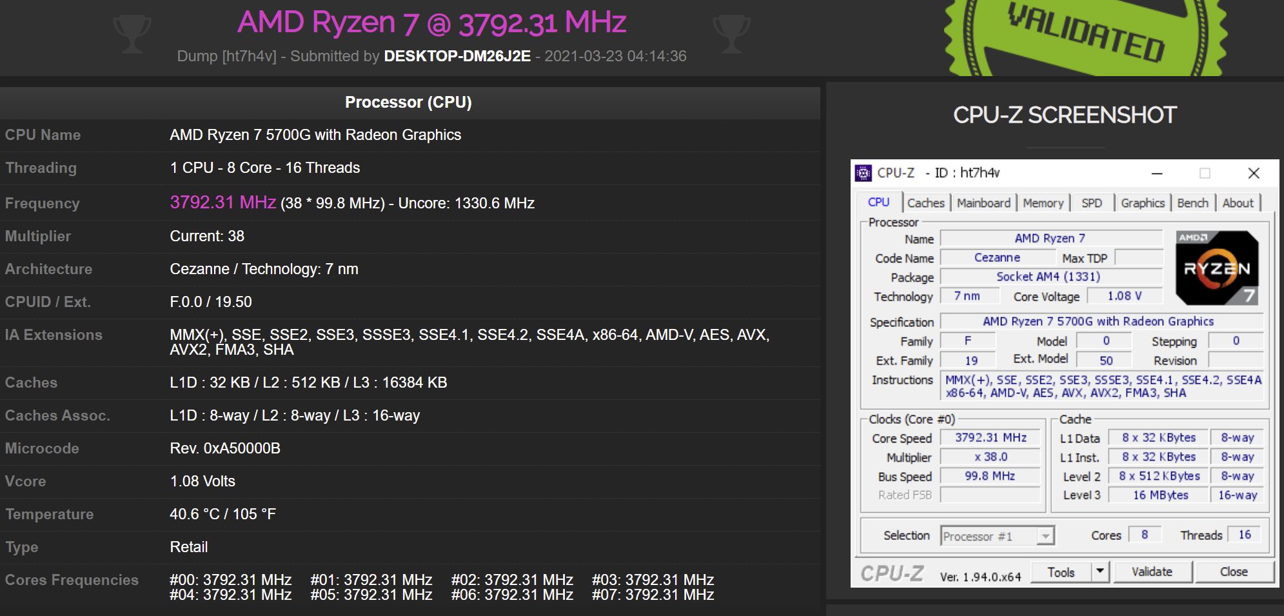
Task: Click the CPU-Z app icon in title bar
Action: click(863, 173)
